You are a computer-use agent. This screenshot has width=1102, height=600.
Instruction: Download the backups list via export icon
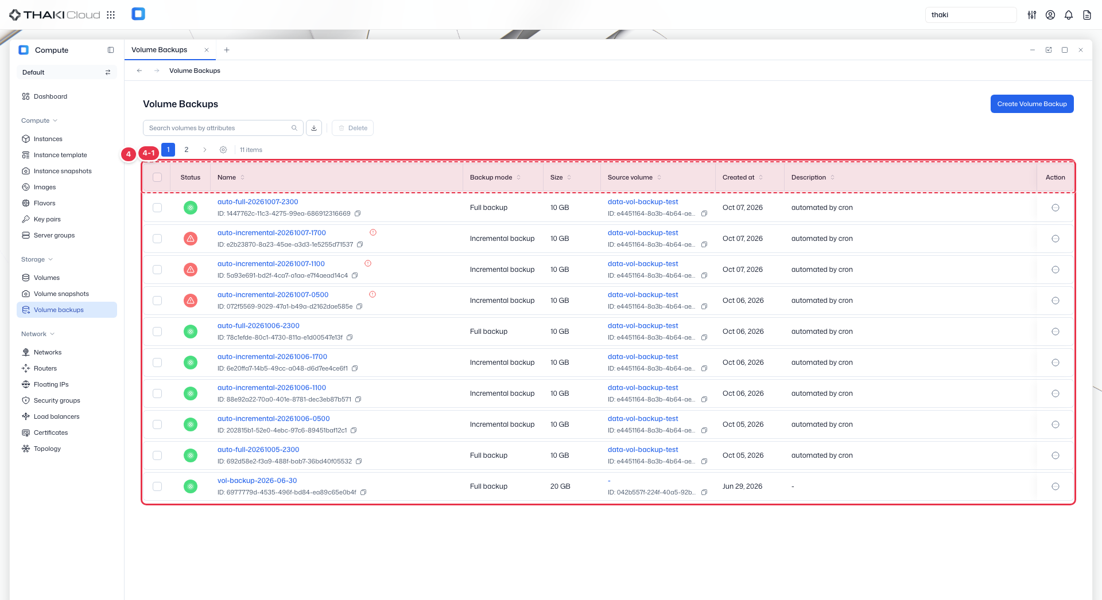click(x=314, y=128)
